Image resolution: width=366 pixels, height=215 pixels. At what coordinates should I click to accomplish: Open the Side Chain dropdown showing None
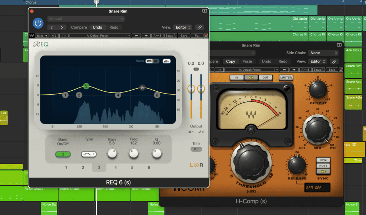coord(323,53)
